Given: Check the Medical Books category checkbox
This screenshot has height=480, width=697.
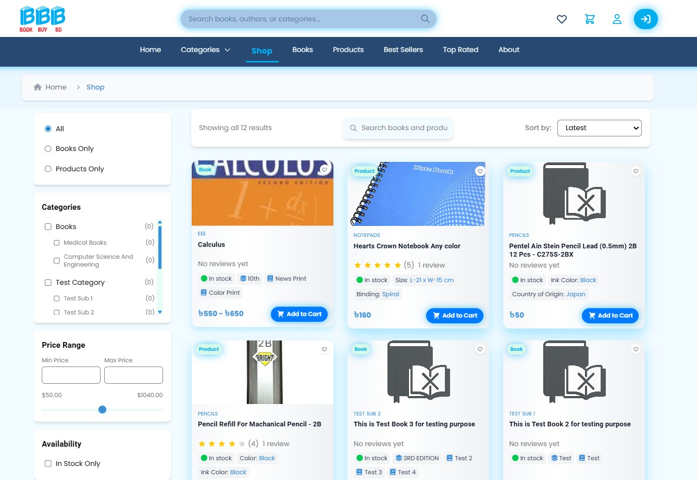Looking at the screenshot, I should point(57,243).
